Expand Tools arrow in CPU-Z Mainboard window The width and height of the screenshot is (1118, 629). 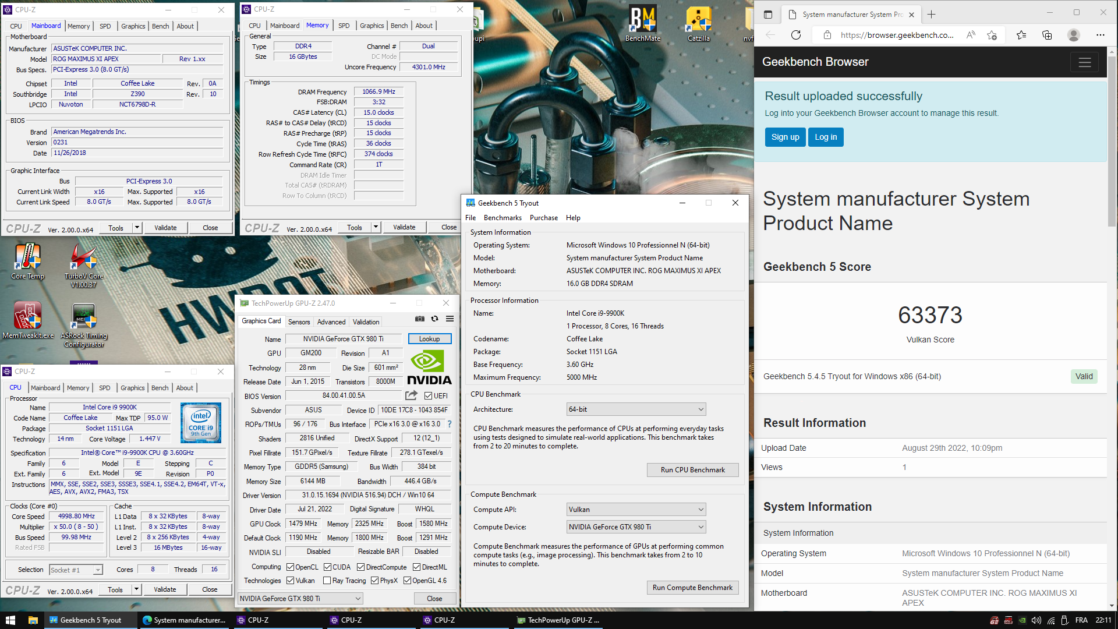[x=137, y=228]
